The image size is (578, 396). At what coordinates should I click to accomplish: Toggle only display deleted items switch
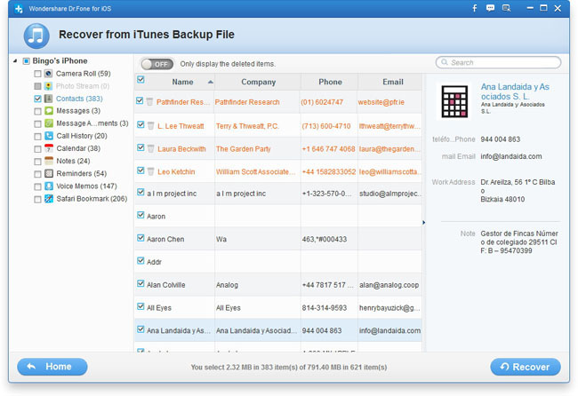click(x=157, y=64)
